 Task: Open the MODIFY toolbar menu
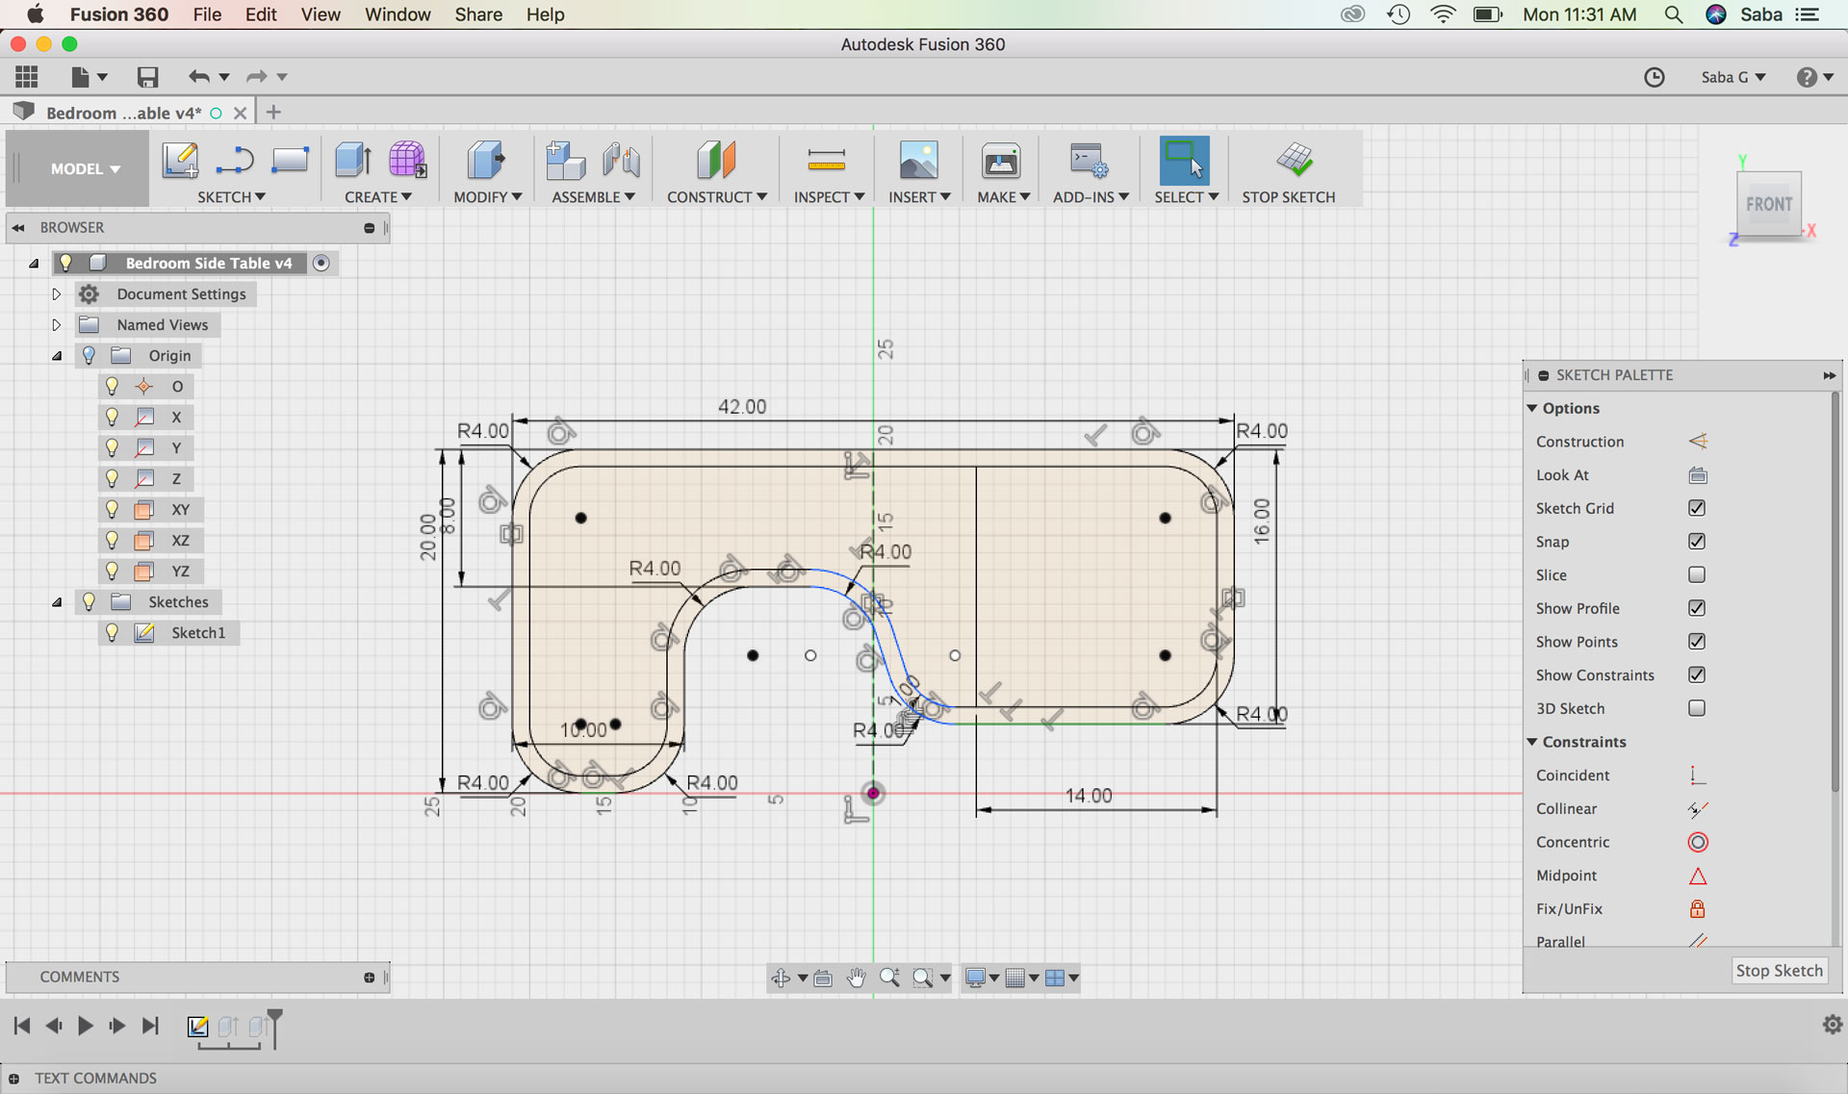tap(487, 196)
